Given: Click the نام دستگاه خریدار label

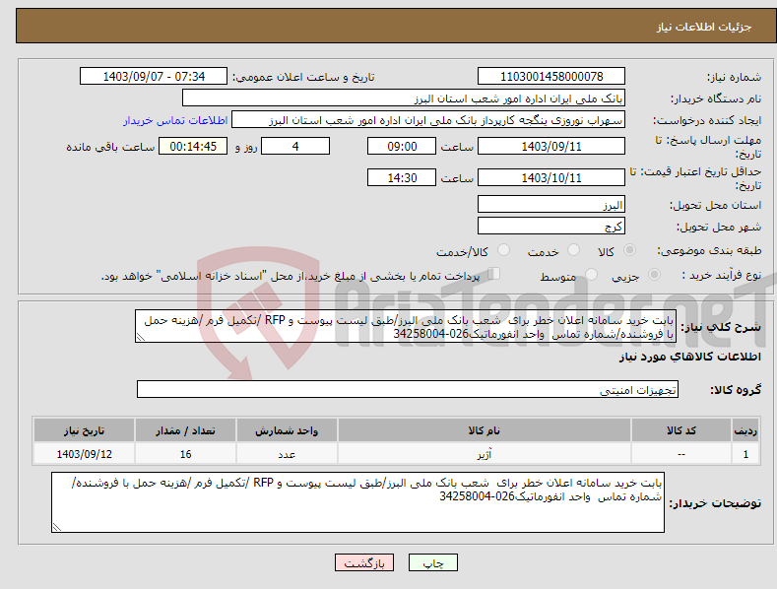Looking at the screenshot, I should tap(716, 98).
